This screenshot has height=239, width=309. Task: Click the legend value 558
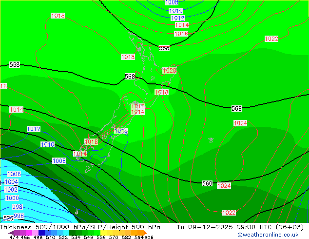(x=101, y=237)
